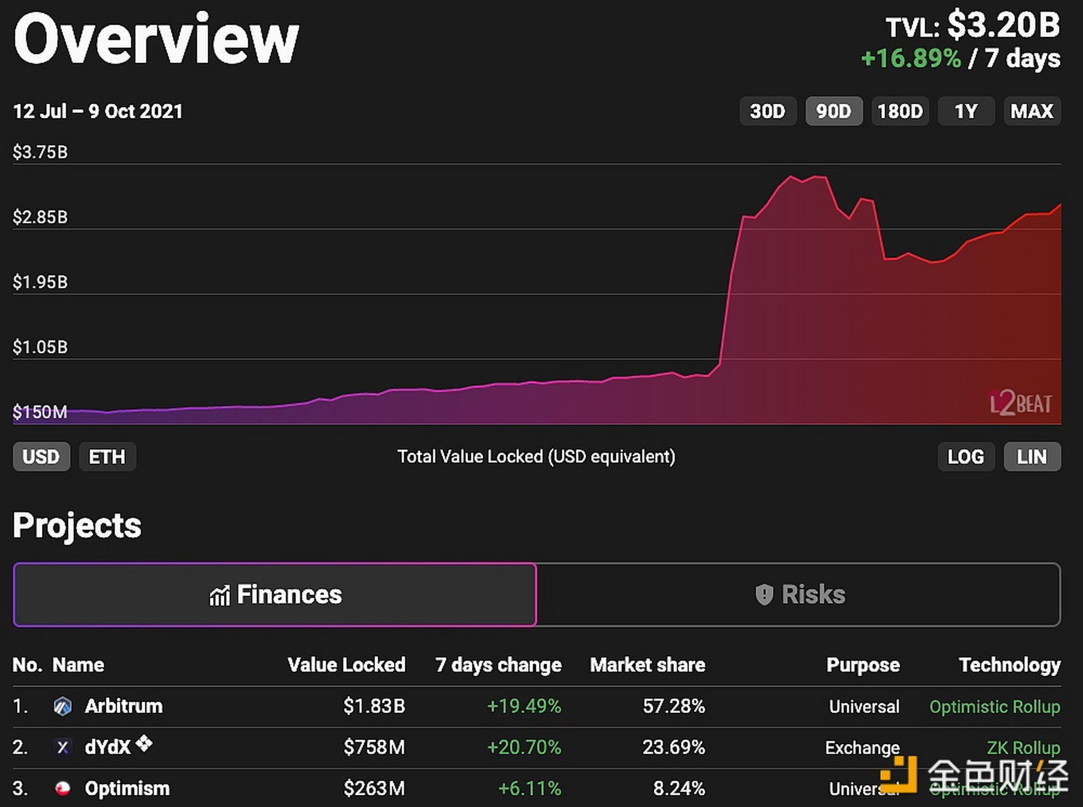The image size is (1083, 807).
Task: Click the +19.49% change for Arbitrum
Action: [524, 706]
